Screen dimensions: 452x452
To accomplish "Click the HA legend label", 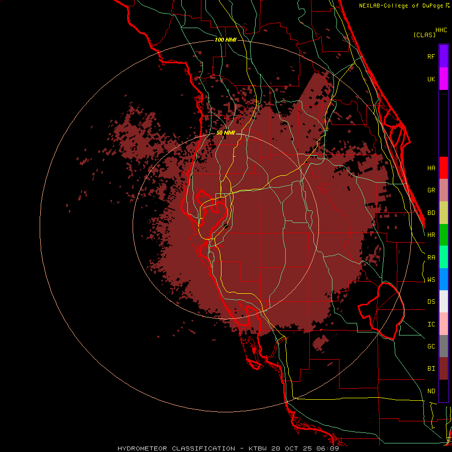I will [x=431, y=168].
